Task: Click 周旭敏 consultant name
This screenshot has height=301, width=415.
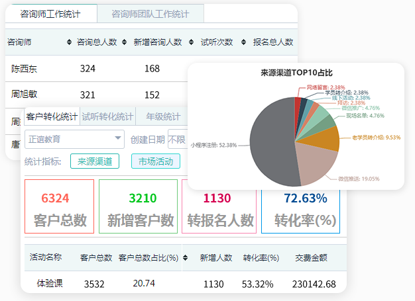Action: [x=24, y=94]
